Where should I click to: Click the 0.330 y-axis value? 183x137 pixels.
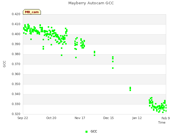coord(16,104)
